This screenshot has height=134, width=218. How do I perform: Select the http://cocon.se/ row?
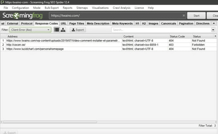coord(108,45)
